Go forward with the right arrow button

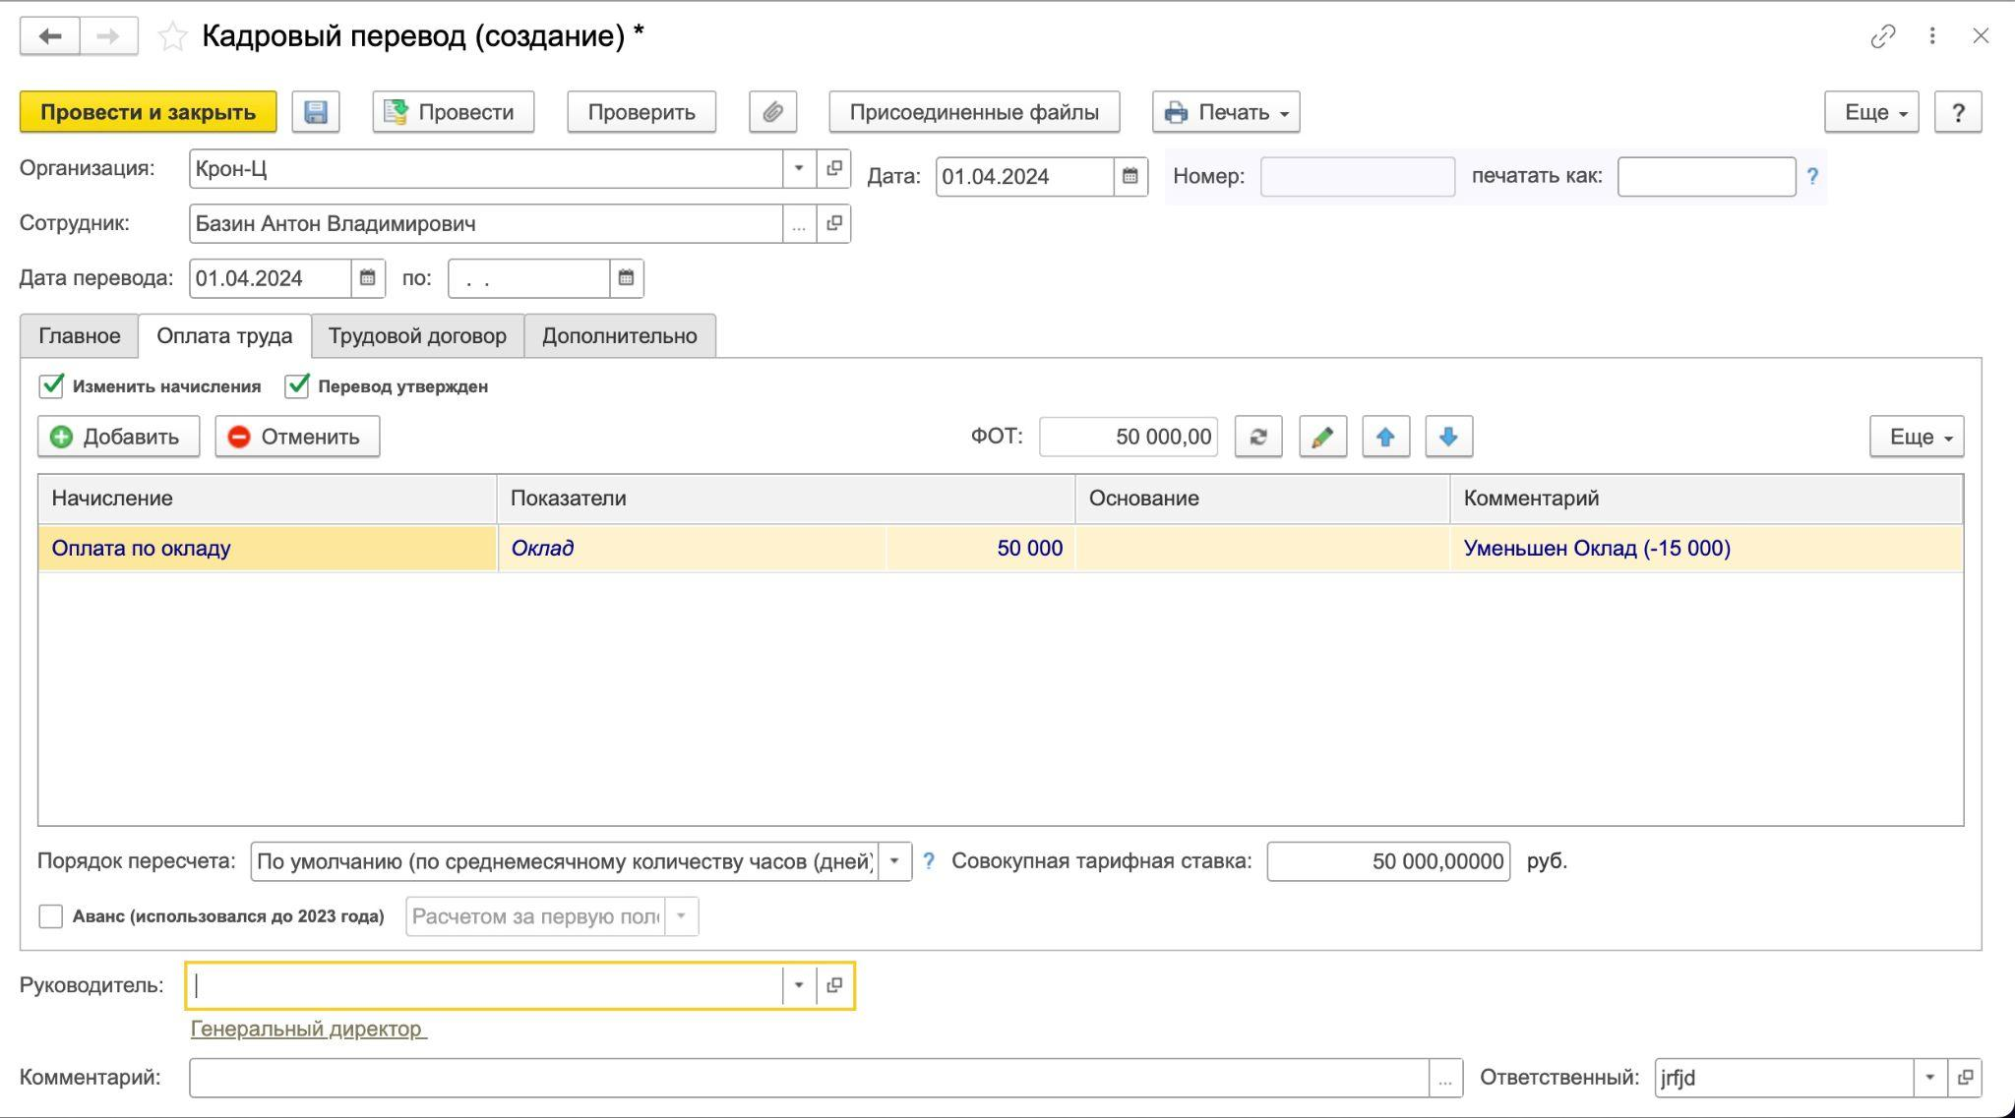[108, 36]
